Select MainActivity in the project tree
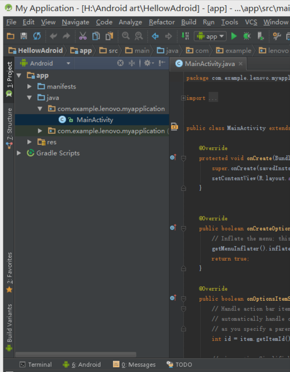This screenshot has height=372, width=290. click(x=92, y=120)
